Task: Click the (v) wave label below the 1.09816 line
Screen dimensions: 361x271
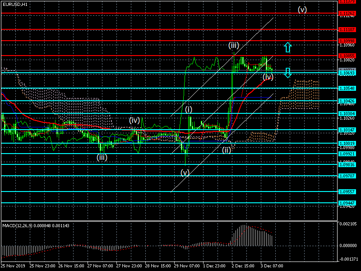Action: (x=185, y=173)
